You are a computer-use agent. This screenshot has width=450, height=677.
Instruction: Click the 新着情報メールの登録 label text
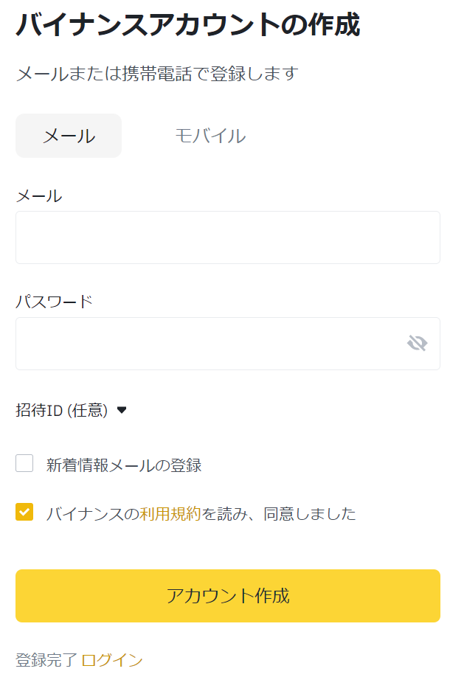124,465
